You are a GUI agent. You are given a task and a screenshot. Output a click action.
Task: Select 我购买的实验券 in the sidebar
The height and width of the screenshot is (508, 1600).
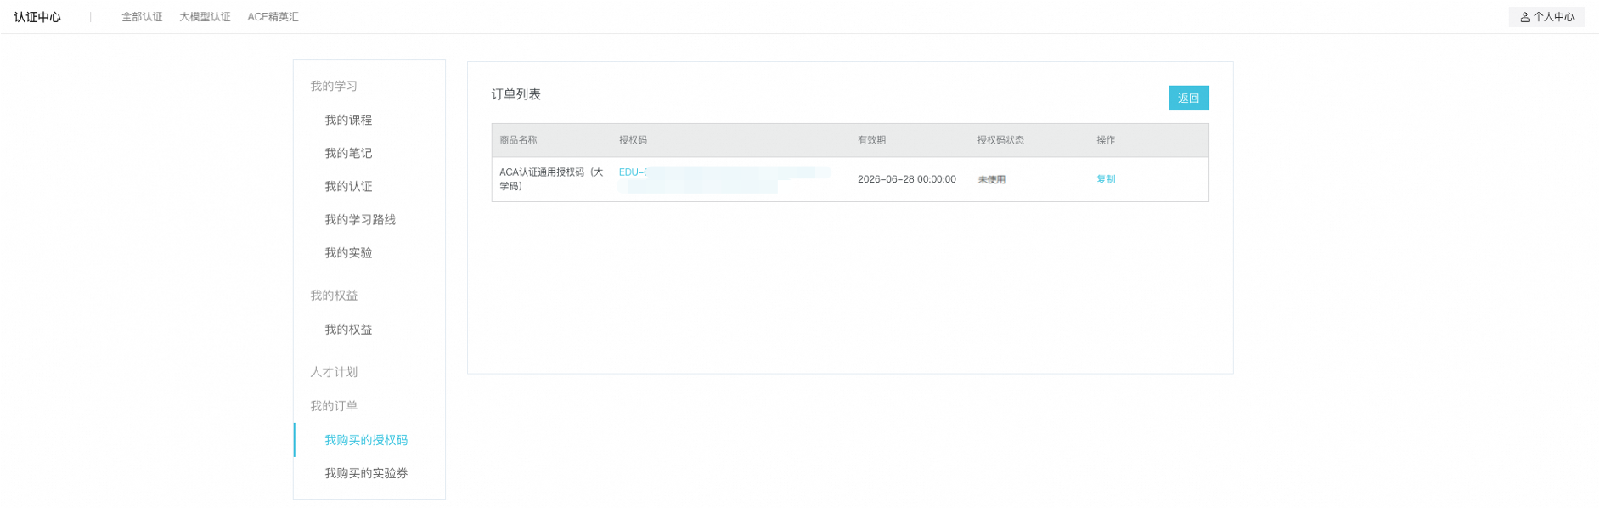[x=366, y=472]
